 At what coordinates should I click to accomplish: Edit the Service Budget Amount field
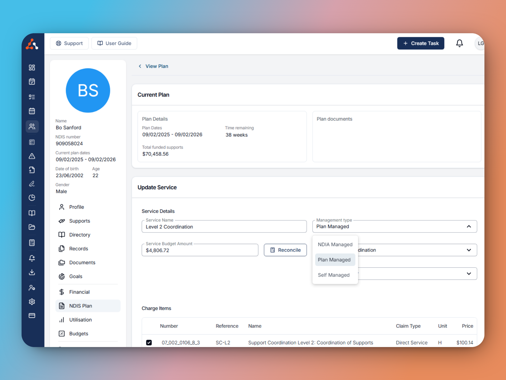[200, 250]
